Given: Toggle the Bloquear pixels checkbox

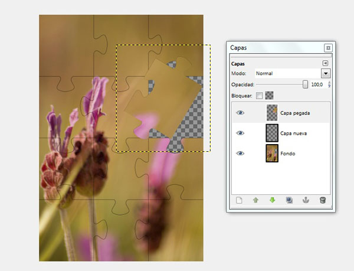Looking at the screenshot, I should click(259, 96).
